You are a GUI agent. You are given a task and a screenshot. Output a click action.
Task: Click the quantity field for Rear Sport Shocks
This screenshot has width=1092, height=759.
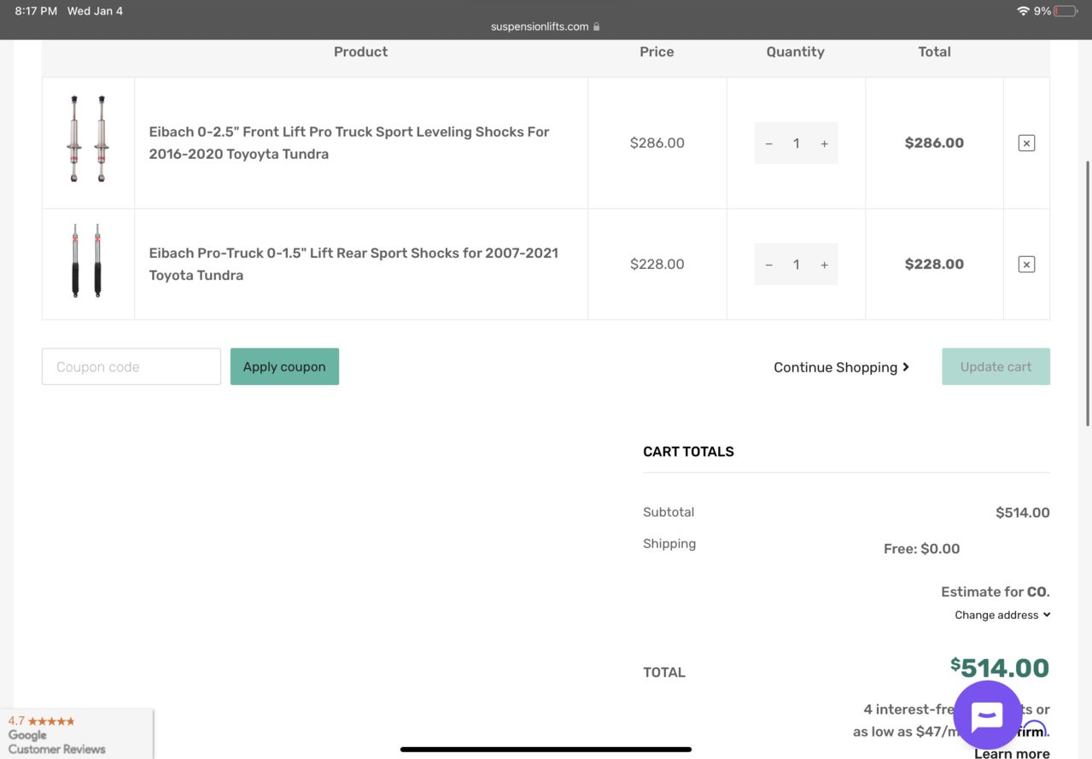pyautogui.click(x=796, y=265)
